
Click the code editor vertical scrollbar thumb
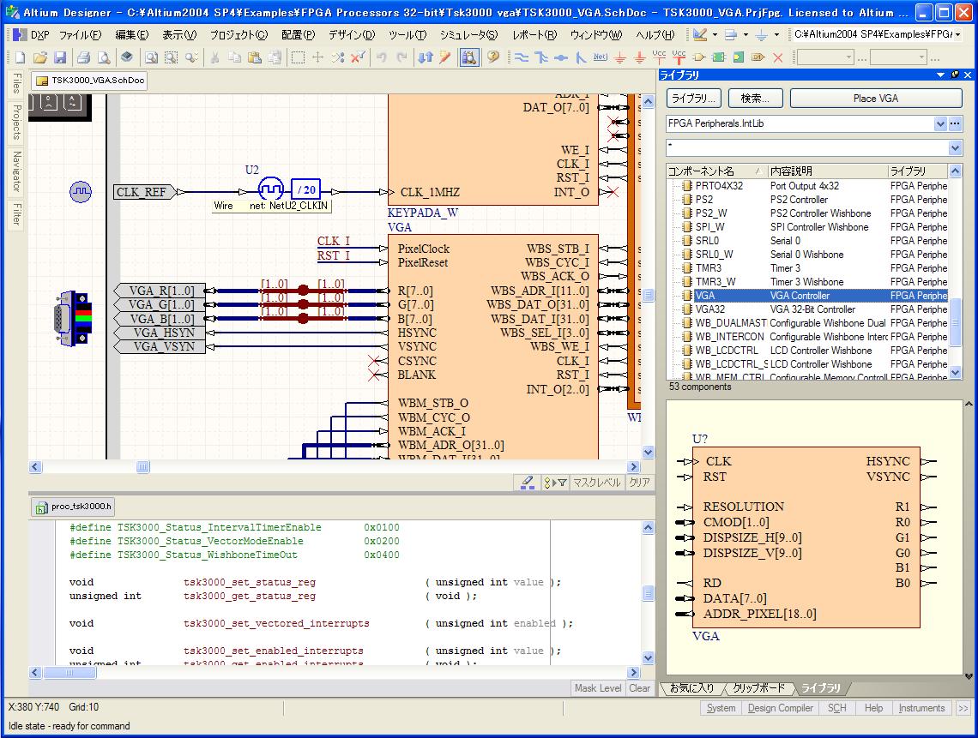(x=648, y=593)
